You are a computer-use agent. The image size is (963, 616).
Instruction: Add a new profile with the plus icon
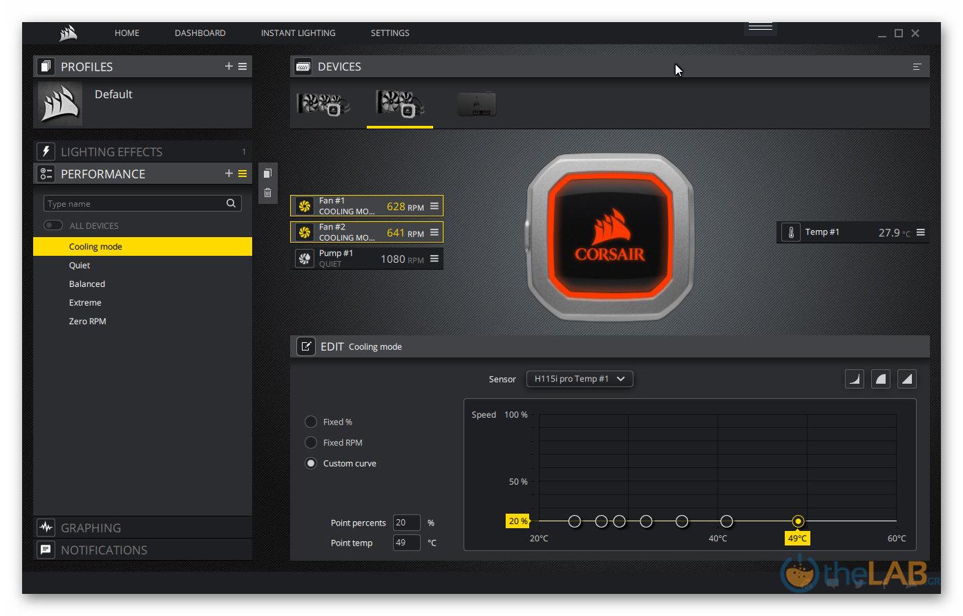coord(229,66)
